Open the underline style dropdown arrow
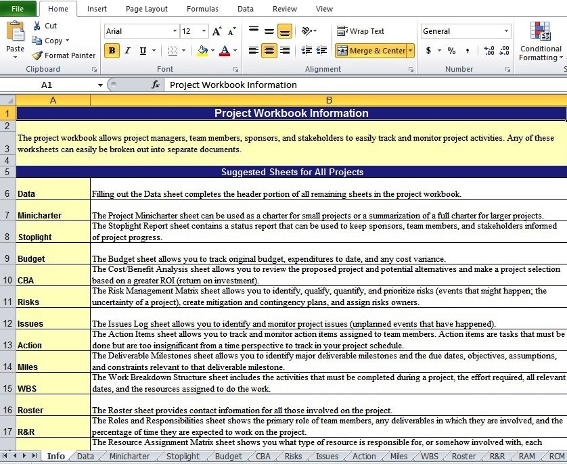The width and height of the screenshot is (567, 464). click(x=154, y=51)
